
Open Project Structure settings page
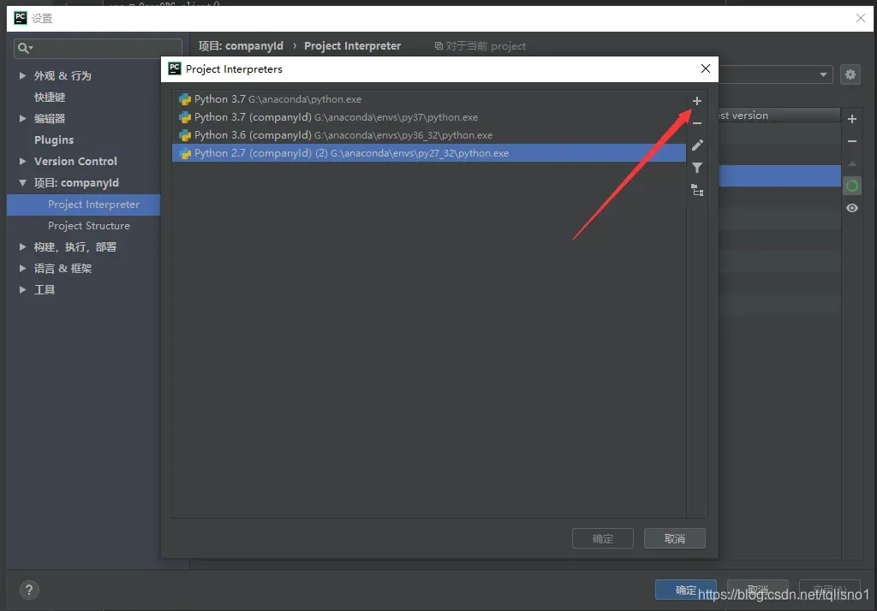click(x=89, y=226)
